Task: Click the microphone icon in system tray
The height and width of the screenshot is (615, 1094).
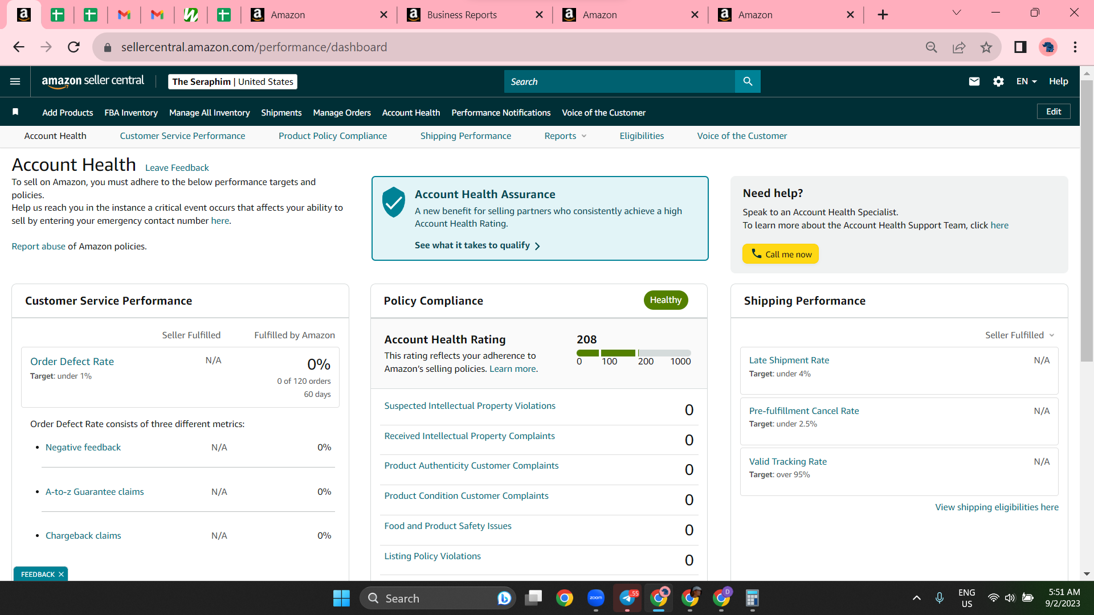Action: pos(940,598)
